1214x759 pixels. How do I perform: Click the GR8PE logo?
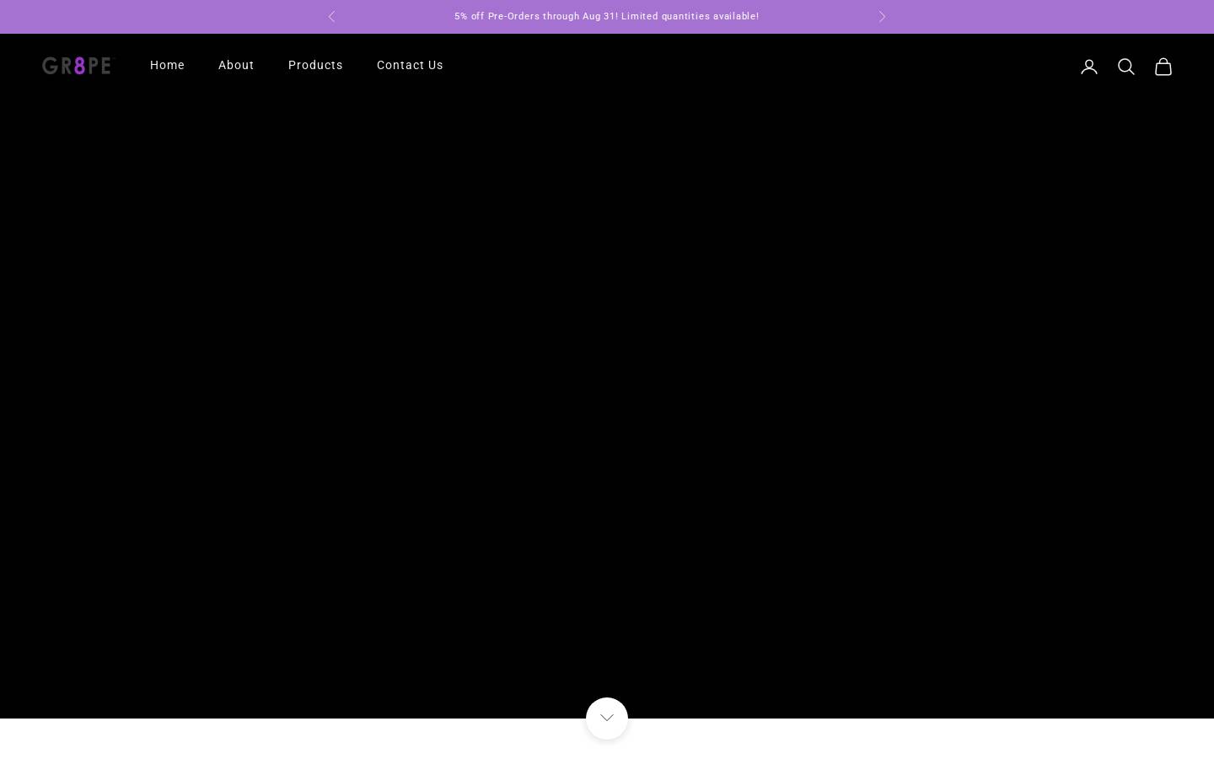pos(77,66)
